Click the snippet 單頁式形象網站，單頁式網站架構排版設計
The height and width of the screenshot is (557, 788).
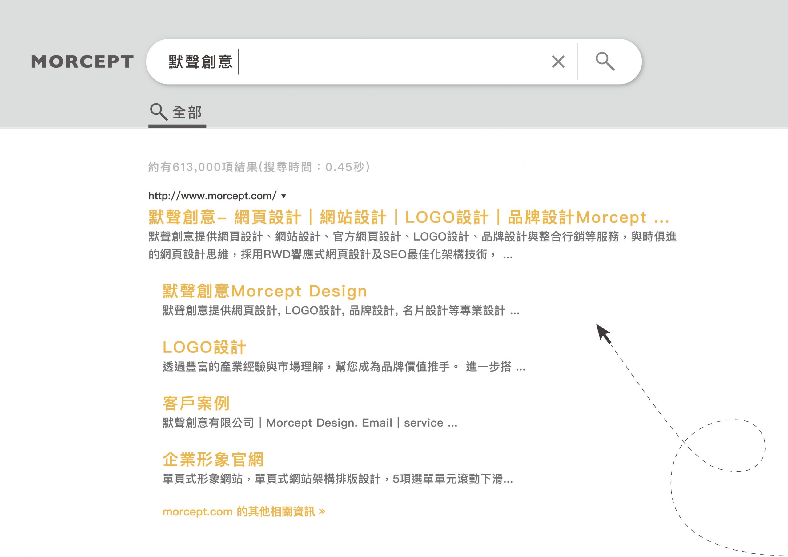coord(338,479)
